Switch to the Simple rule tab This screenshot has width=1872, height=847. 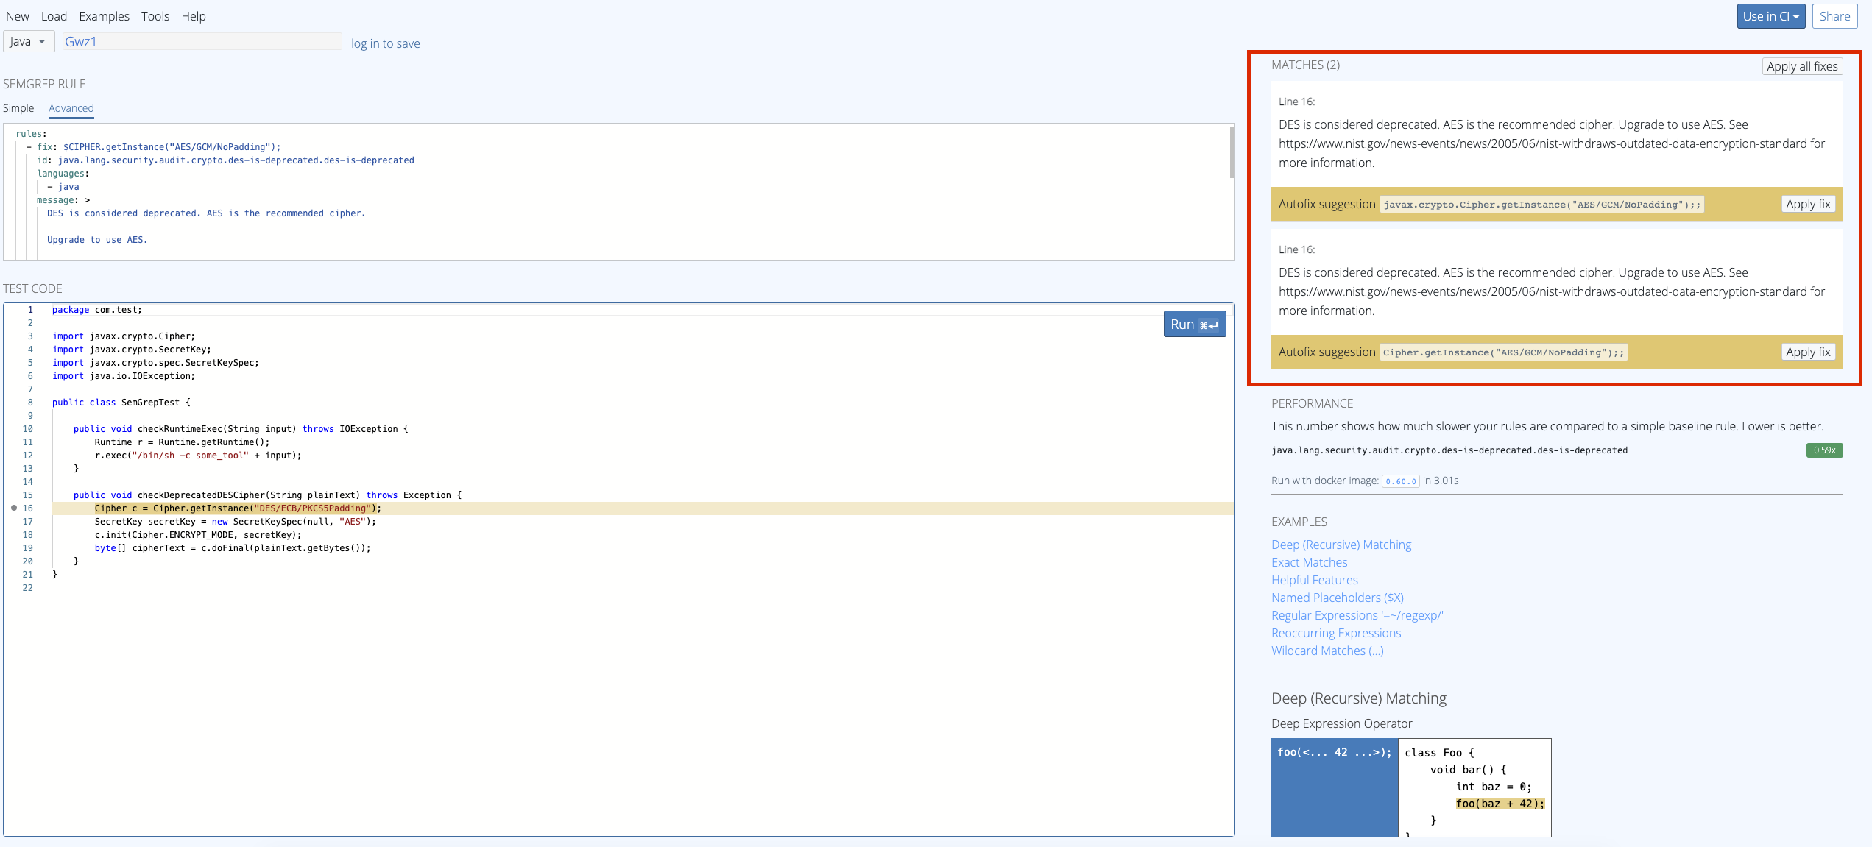pos(18,108)
